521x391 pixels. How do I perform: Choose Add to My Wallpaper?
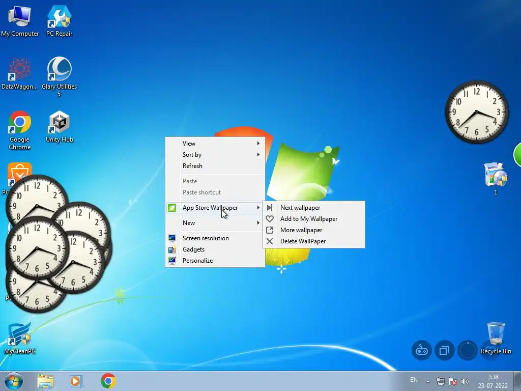coord(313,219)
